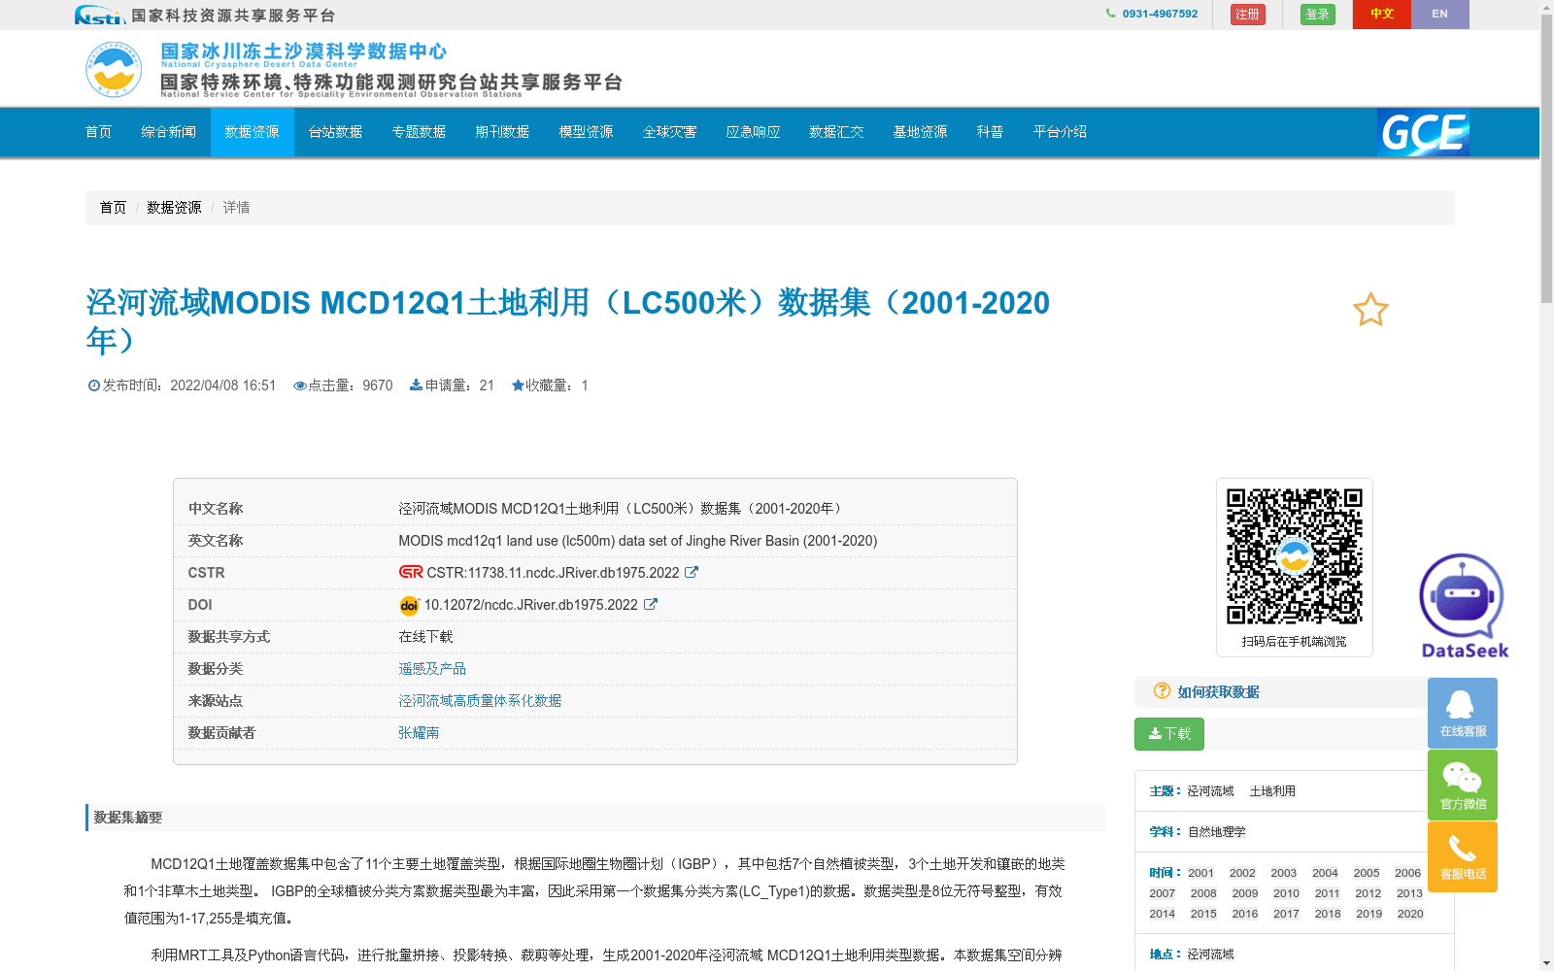This screenshot has height=971, width=1554.
Task: Open 科普 menu item
Action: (991, 132)
